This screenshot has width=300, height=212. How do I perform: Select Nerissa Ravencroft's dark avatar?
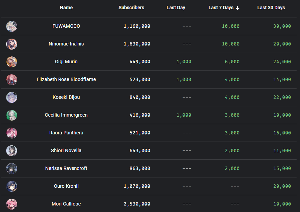[x=12, y=169]
